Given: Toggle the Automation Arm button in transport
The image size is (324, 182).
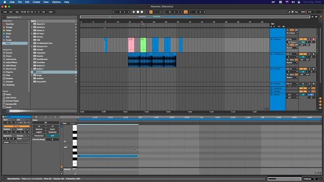Looking at the screenshot, I should pos(151,12).
